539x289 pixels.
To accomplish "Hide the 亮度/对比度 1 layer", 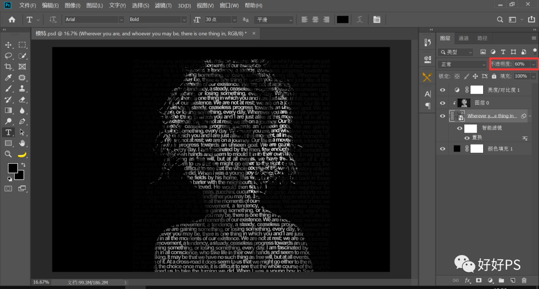I will 443,90.
